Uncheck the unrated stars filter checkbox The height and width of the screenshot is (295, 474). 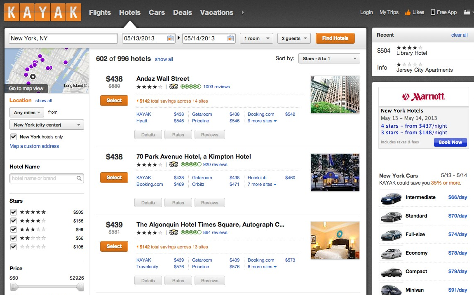[x=14, y=247]
